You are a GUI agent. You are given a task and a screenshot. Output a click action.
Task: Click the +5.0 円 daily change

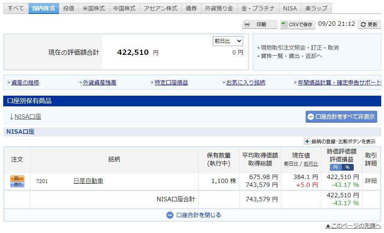click(x=307, y=185)
